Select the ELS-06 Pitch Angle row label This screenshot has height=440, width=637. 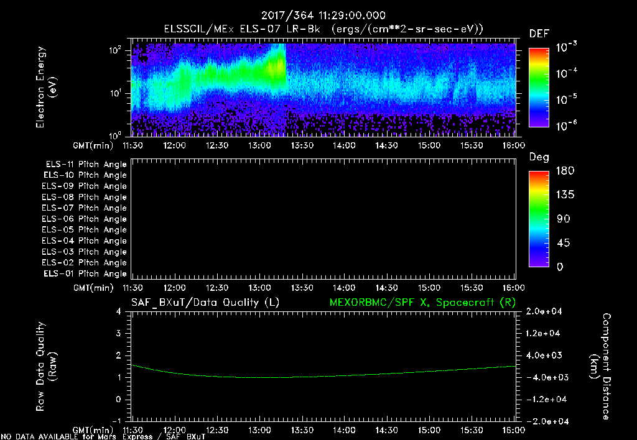click(x=85, y=219)
